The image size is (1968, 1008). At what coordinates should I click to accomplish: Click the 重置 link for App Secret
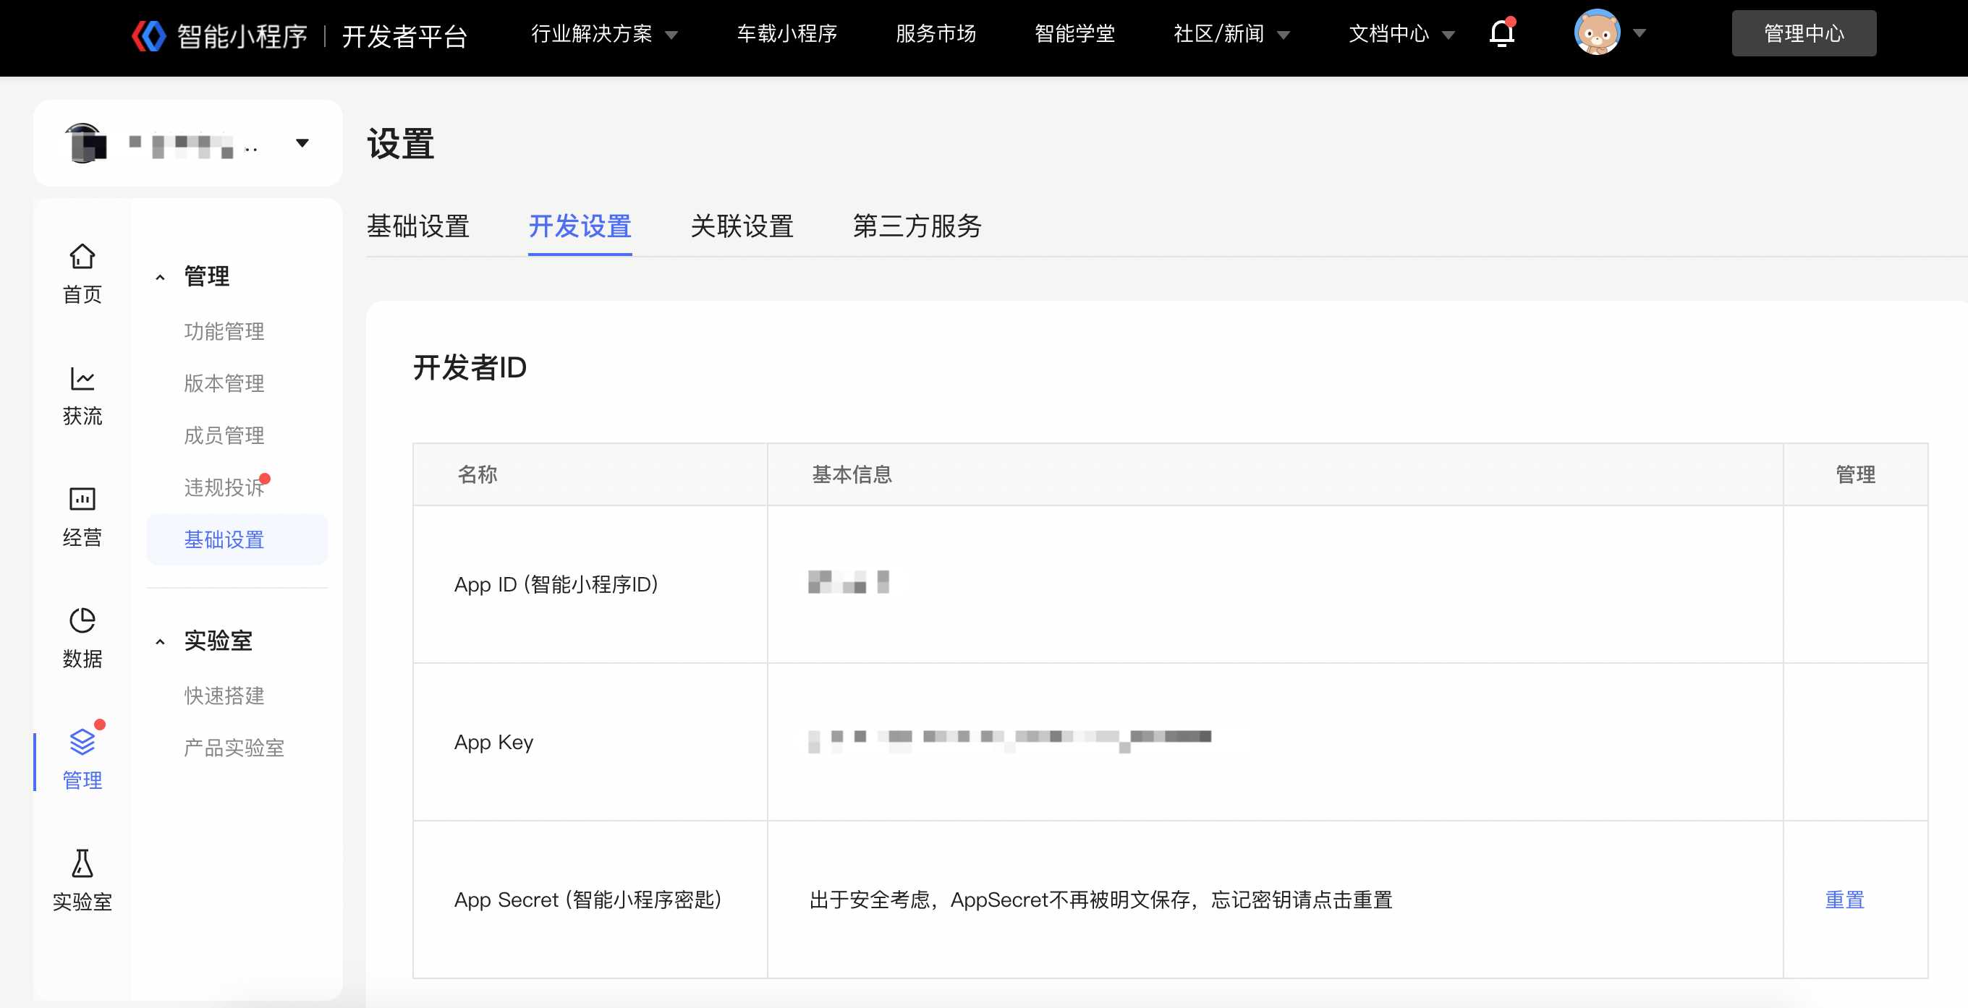click(1844, 900)
